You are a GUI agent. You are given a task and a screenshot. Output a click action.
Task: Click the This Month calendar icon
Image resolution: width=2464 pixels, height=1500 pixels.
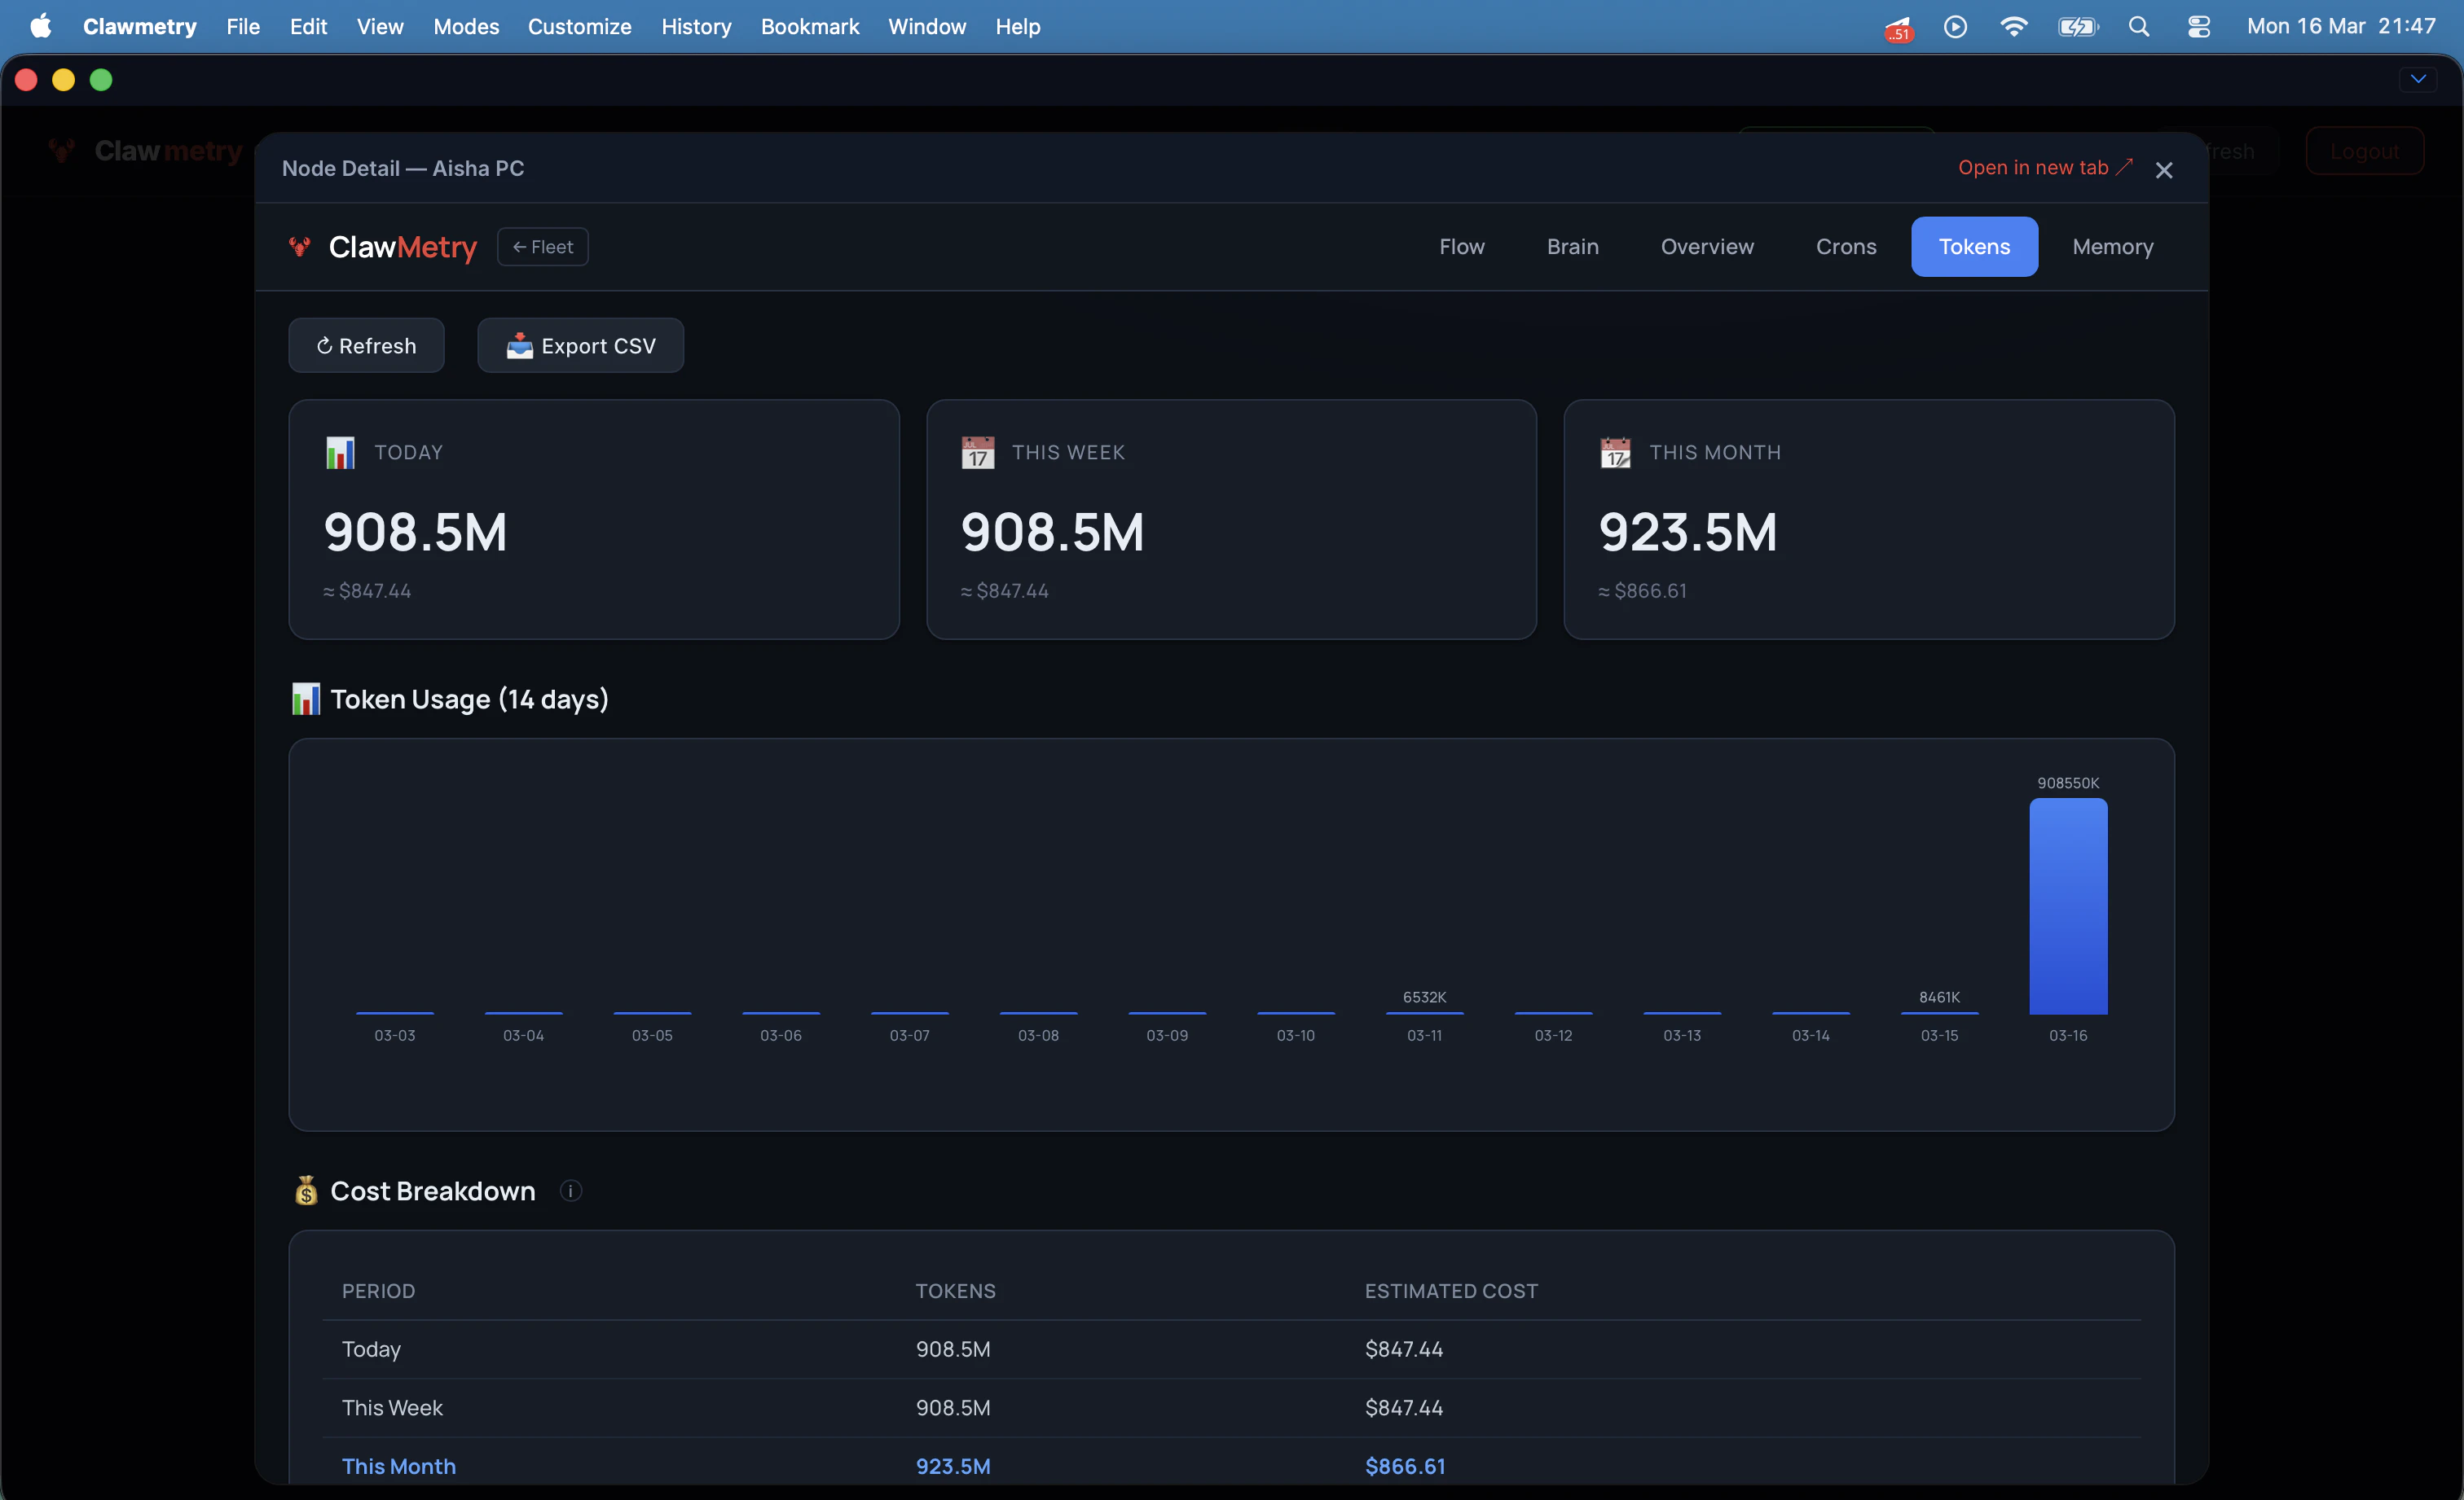1615,453
